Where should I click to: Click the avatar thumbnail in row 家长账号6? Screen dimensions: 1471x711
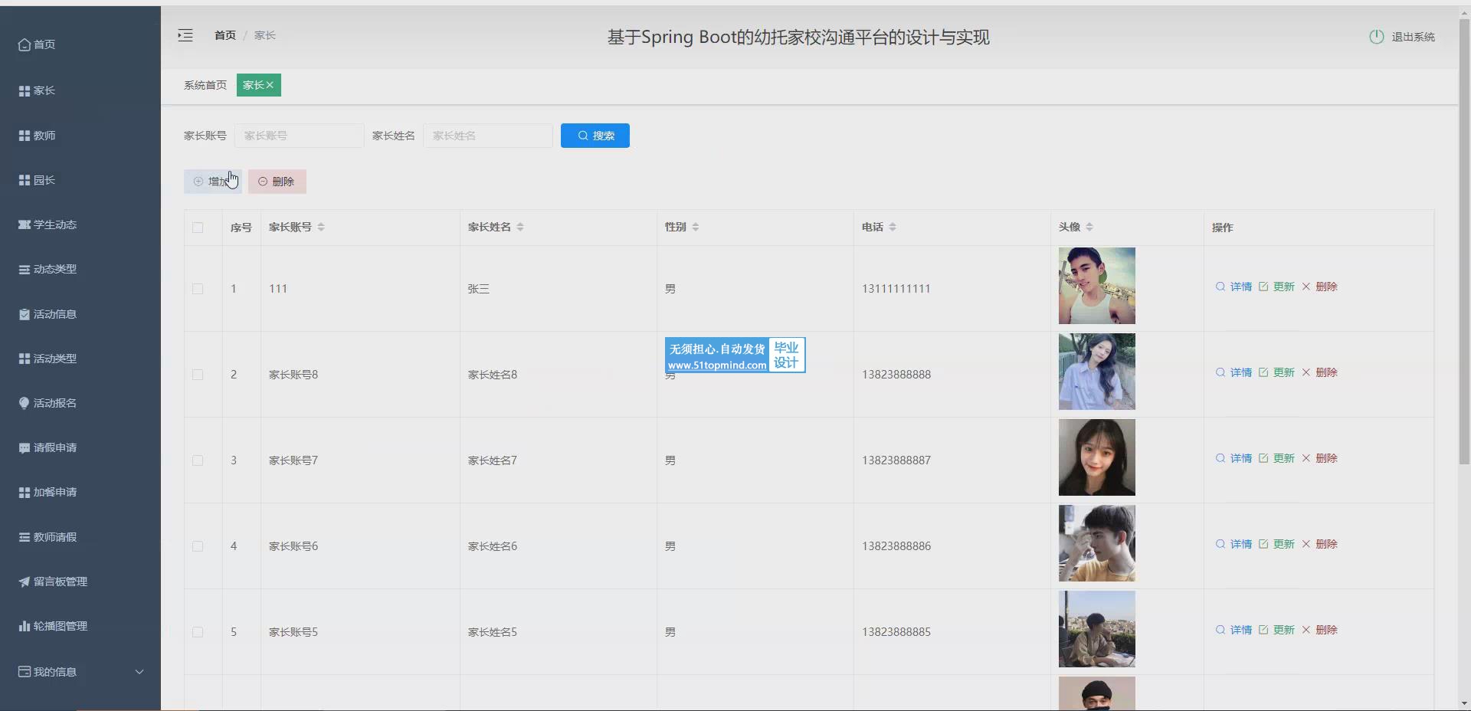[1097, 543]
